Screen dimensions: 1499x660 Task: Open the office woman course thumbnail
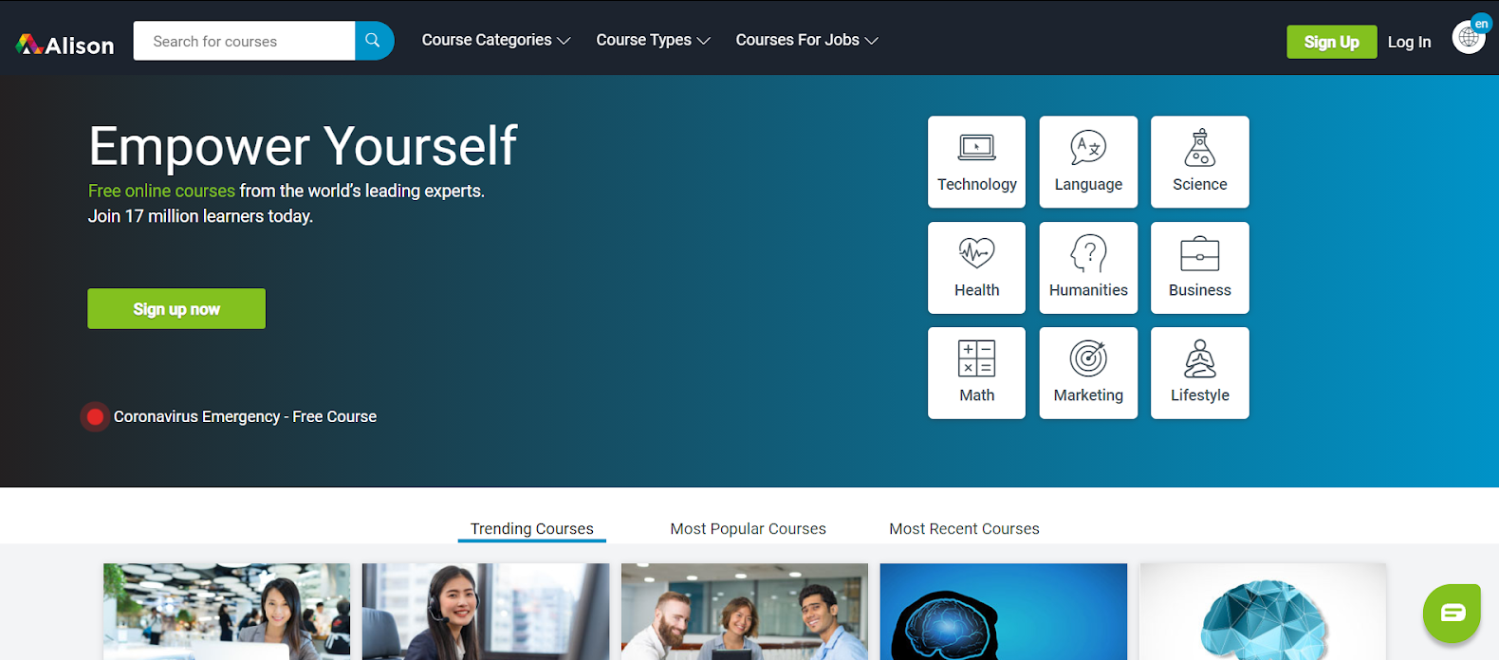point(227,612)
